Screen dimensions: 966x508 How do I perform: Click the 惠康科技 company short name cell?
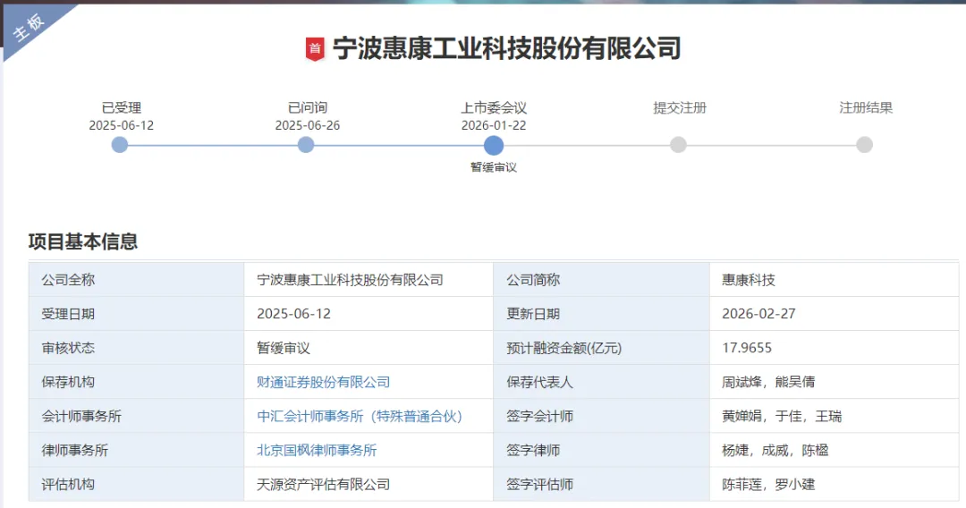pos(835,280)
